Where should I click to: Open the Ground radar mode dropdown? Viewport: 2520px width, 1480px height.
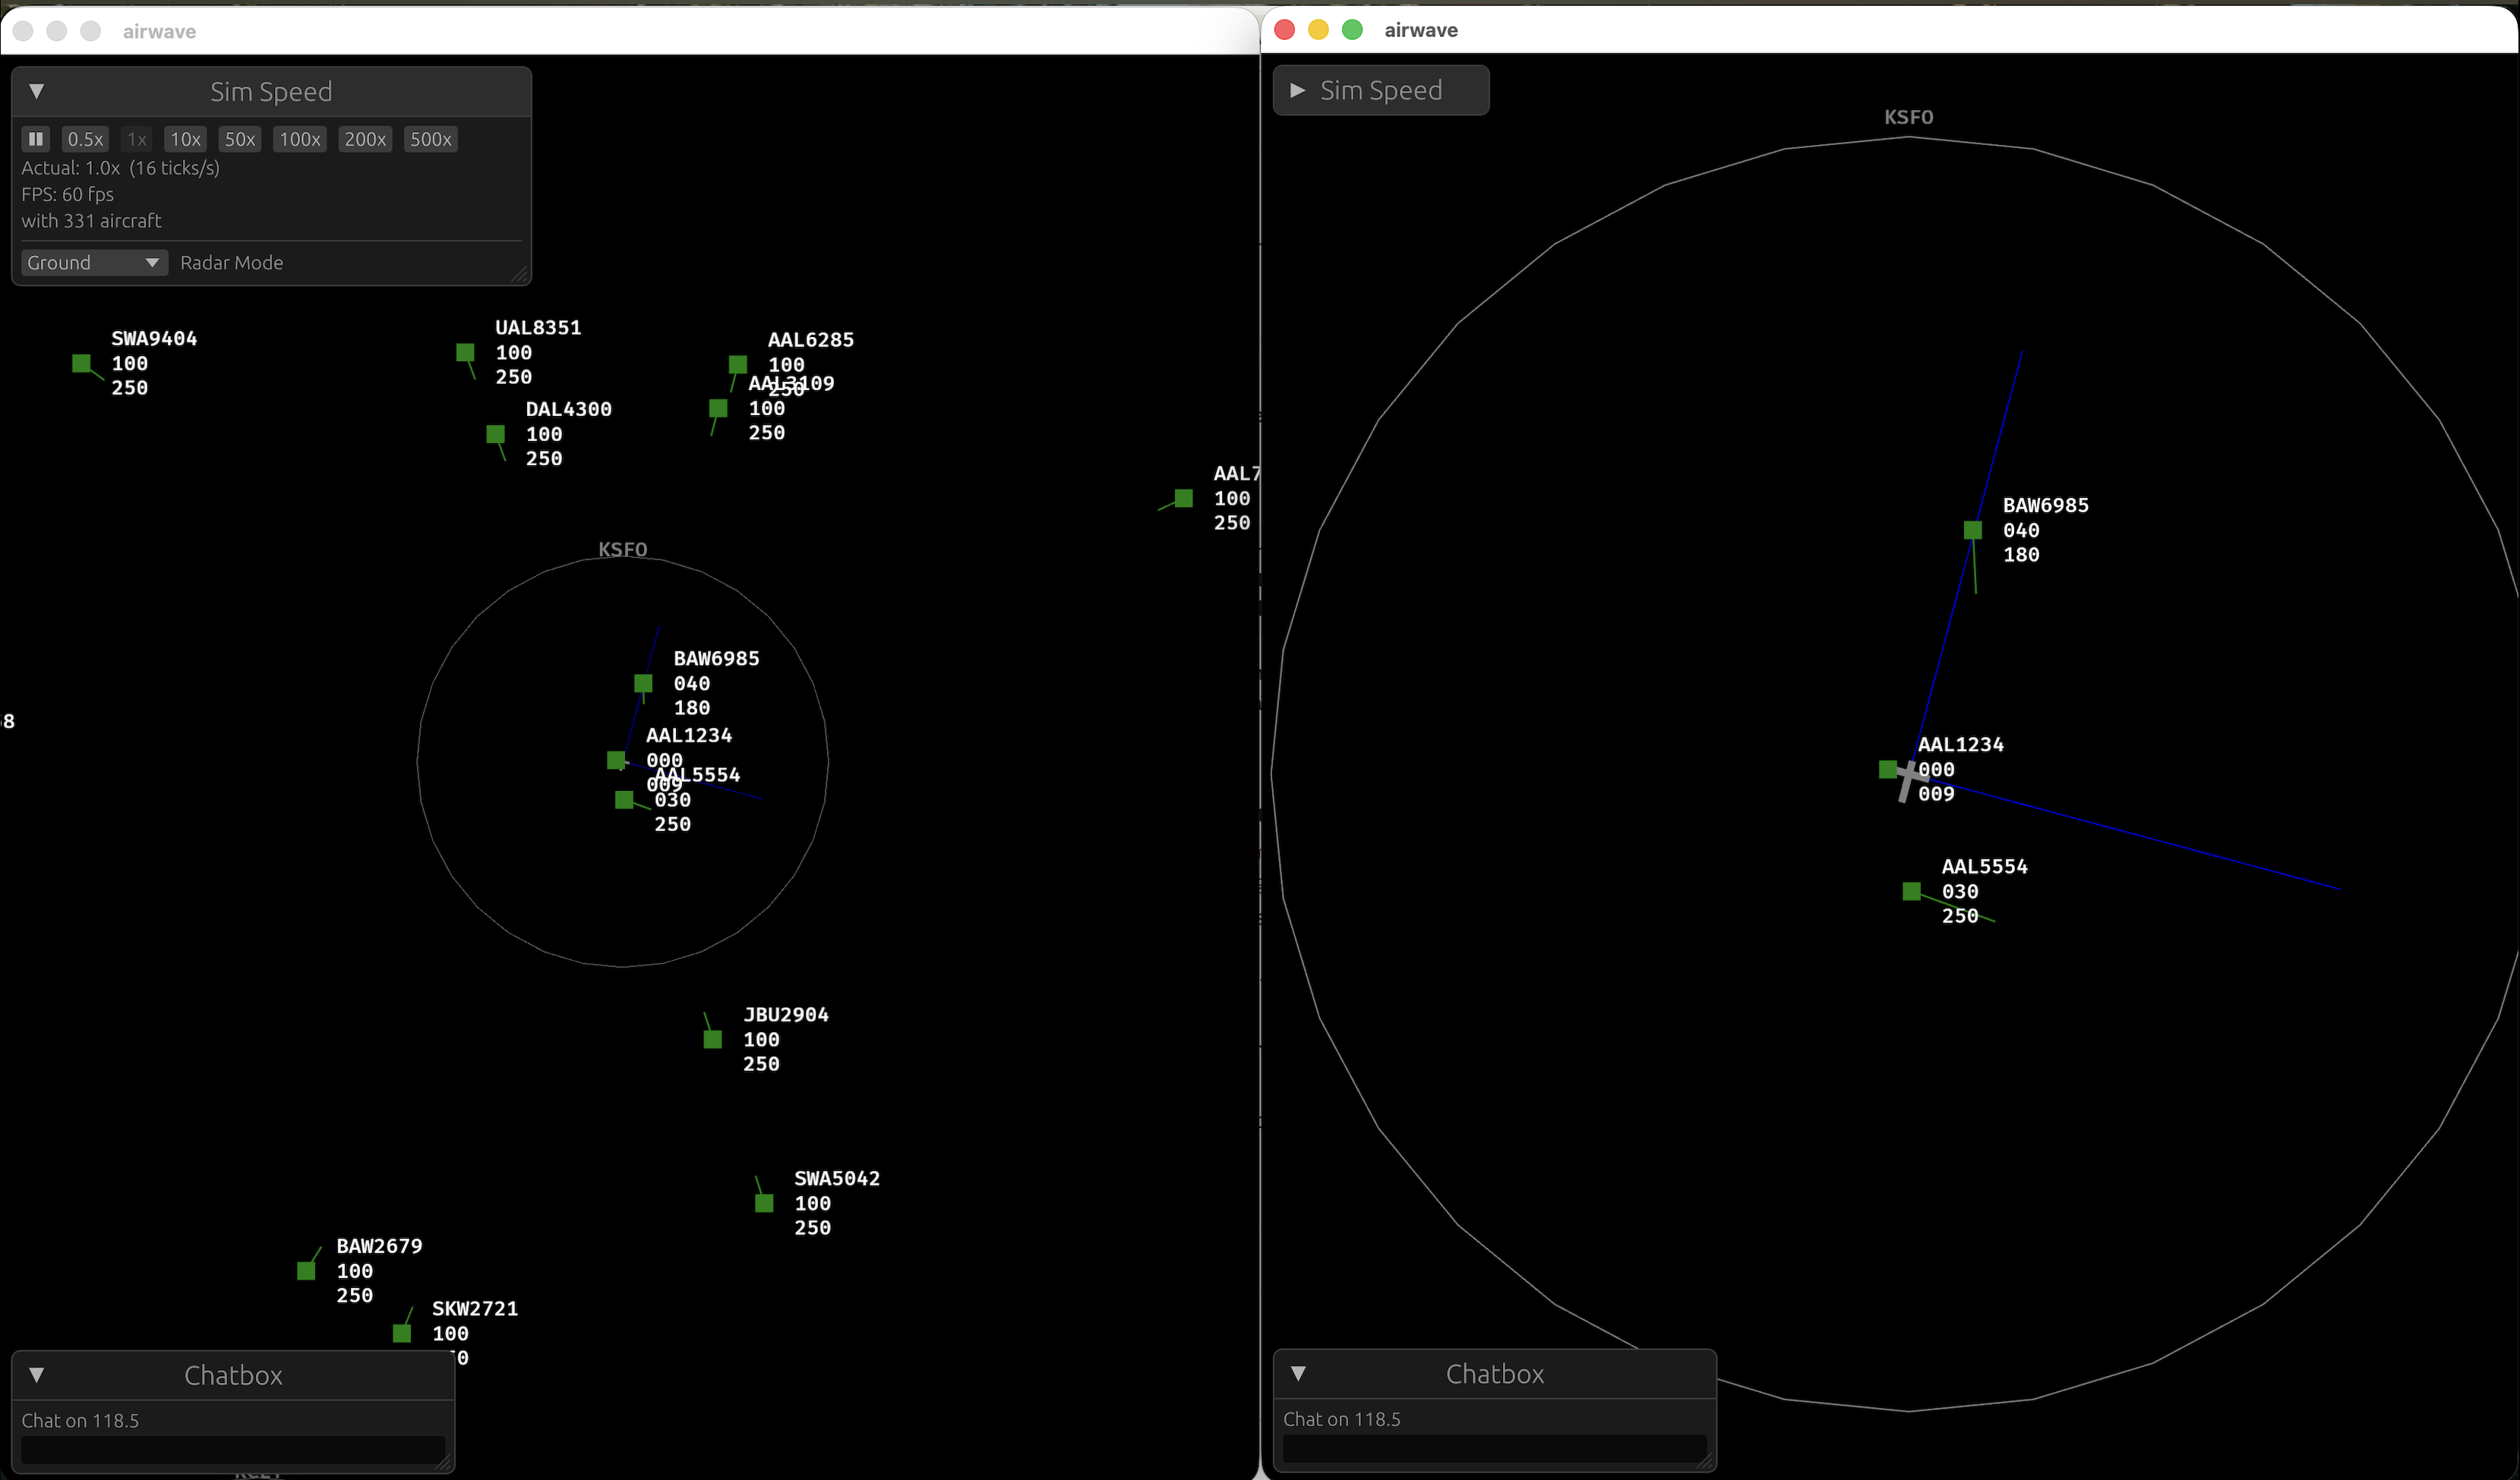93,263
